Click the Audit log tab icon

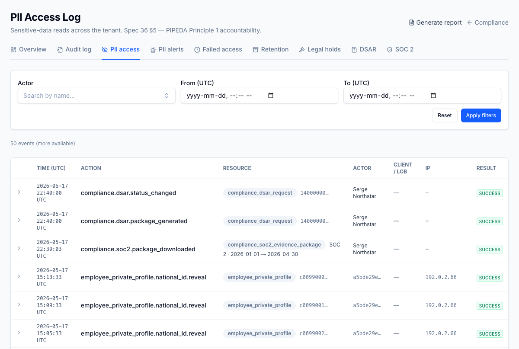click(x=60, y=50)
